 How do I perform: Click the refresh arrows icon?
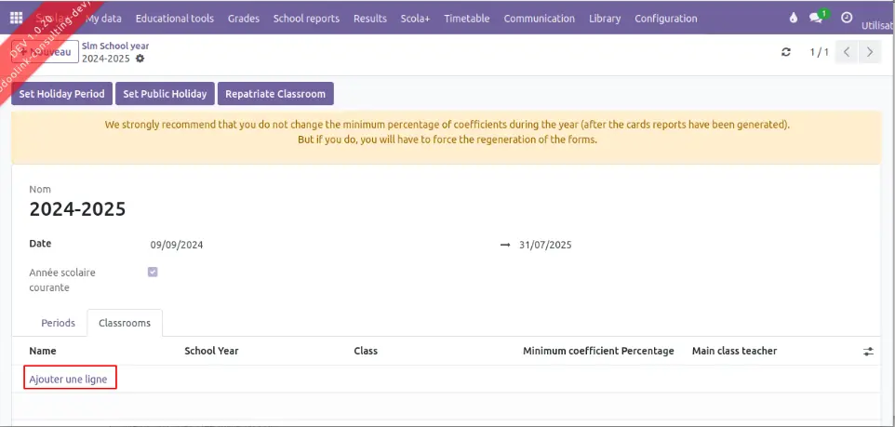(786, 52)
